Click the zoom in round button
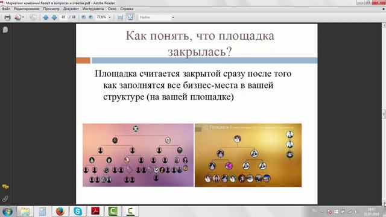Image resolution: width=386 pixels, height=217 pixels. click(x=90, y=17)
